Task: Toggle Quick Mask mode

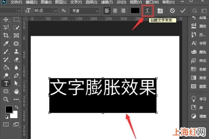Action: point(6,124)
